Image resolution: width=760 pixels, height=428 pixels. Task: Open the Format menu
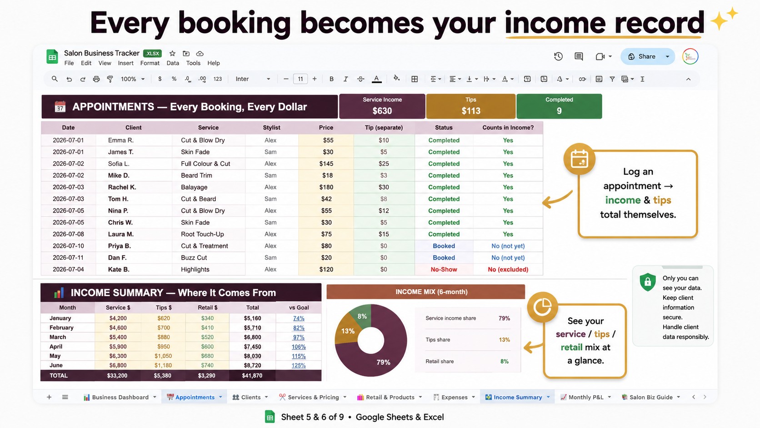[150, 63]
